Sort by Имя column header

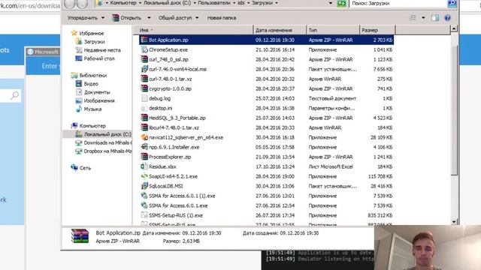193,30
